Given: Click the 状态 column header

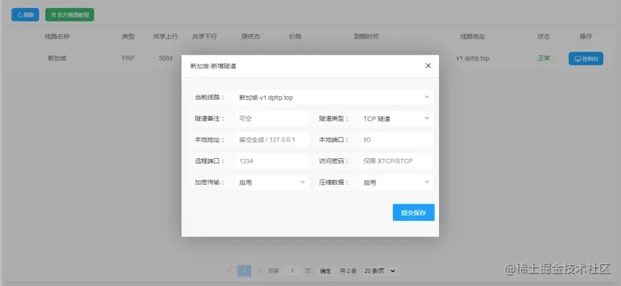Looking at the screenshot, I should point(544,36).
